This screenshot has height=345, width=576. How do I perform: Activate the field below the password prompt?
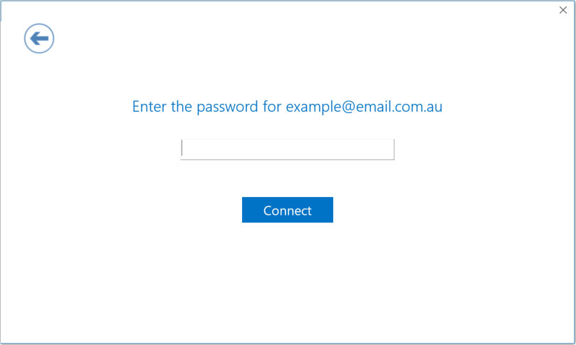pos(288,149)
